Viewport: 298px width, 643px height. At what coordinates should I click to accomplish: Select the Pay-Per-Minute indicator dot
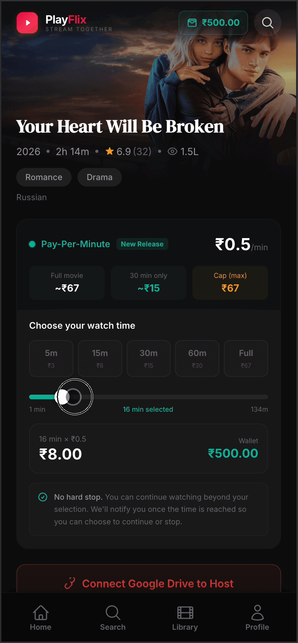tap(32, 244)
